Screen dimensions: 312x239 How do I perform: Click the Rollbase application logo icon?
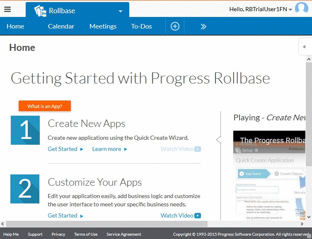point(40,11)
